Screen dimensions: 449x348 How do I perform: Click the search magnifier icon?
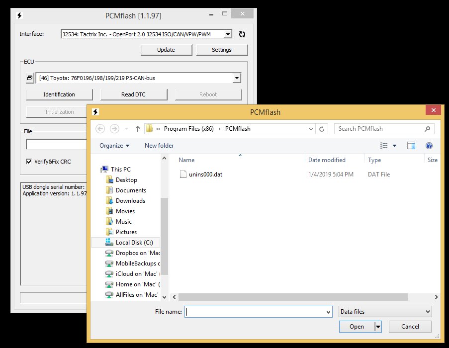tap(427, 129)
